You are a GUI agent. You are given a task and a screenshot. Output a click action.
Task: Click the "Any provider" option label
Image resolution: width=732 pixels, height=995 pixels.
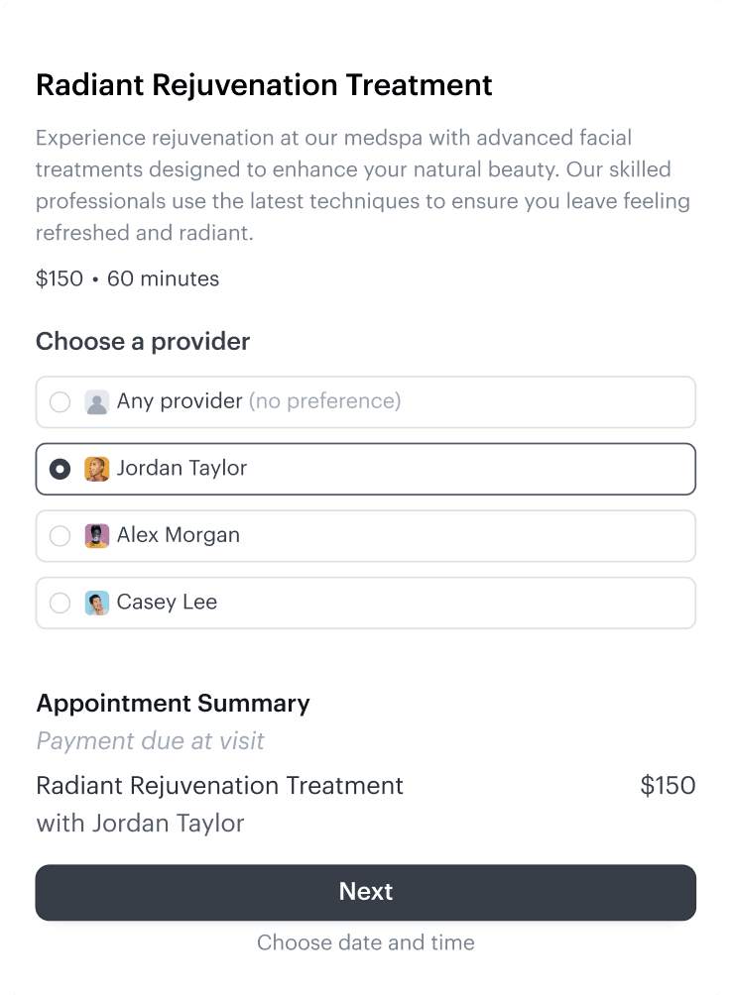[x=179, y=401]
